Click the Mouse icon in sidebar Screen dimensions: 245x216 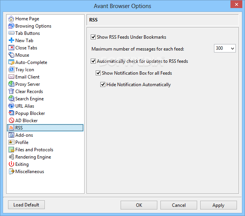coord(11,55)
